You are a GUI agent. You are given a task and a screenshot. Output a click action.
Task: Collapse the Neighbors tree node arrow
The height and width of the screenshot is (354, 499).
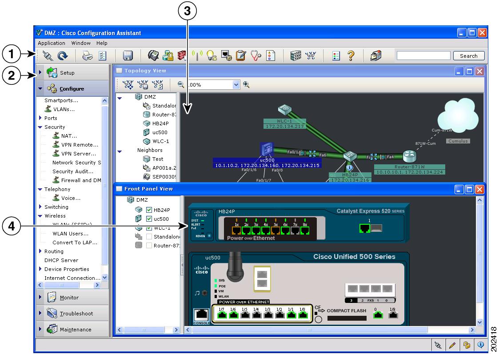coord(120,151)
